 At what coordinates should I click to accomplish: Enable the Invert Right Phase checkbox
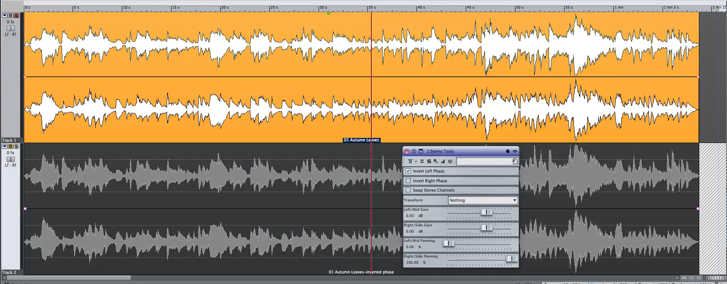(408, 181)
